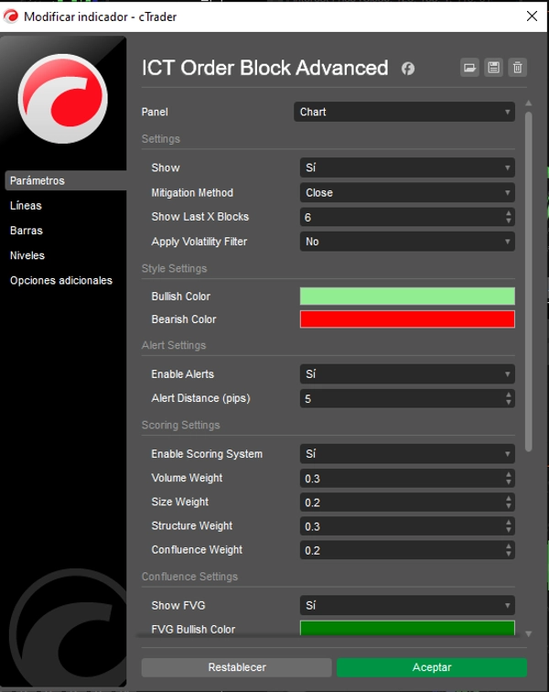This screenshot has height=692, width=549.
Task: Select the Opciones adicionales tab
Action: pos(61,280)
